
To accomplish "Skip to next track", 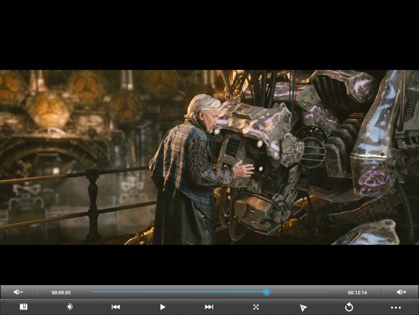I will (209, 307).
